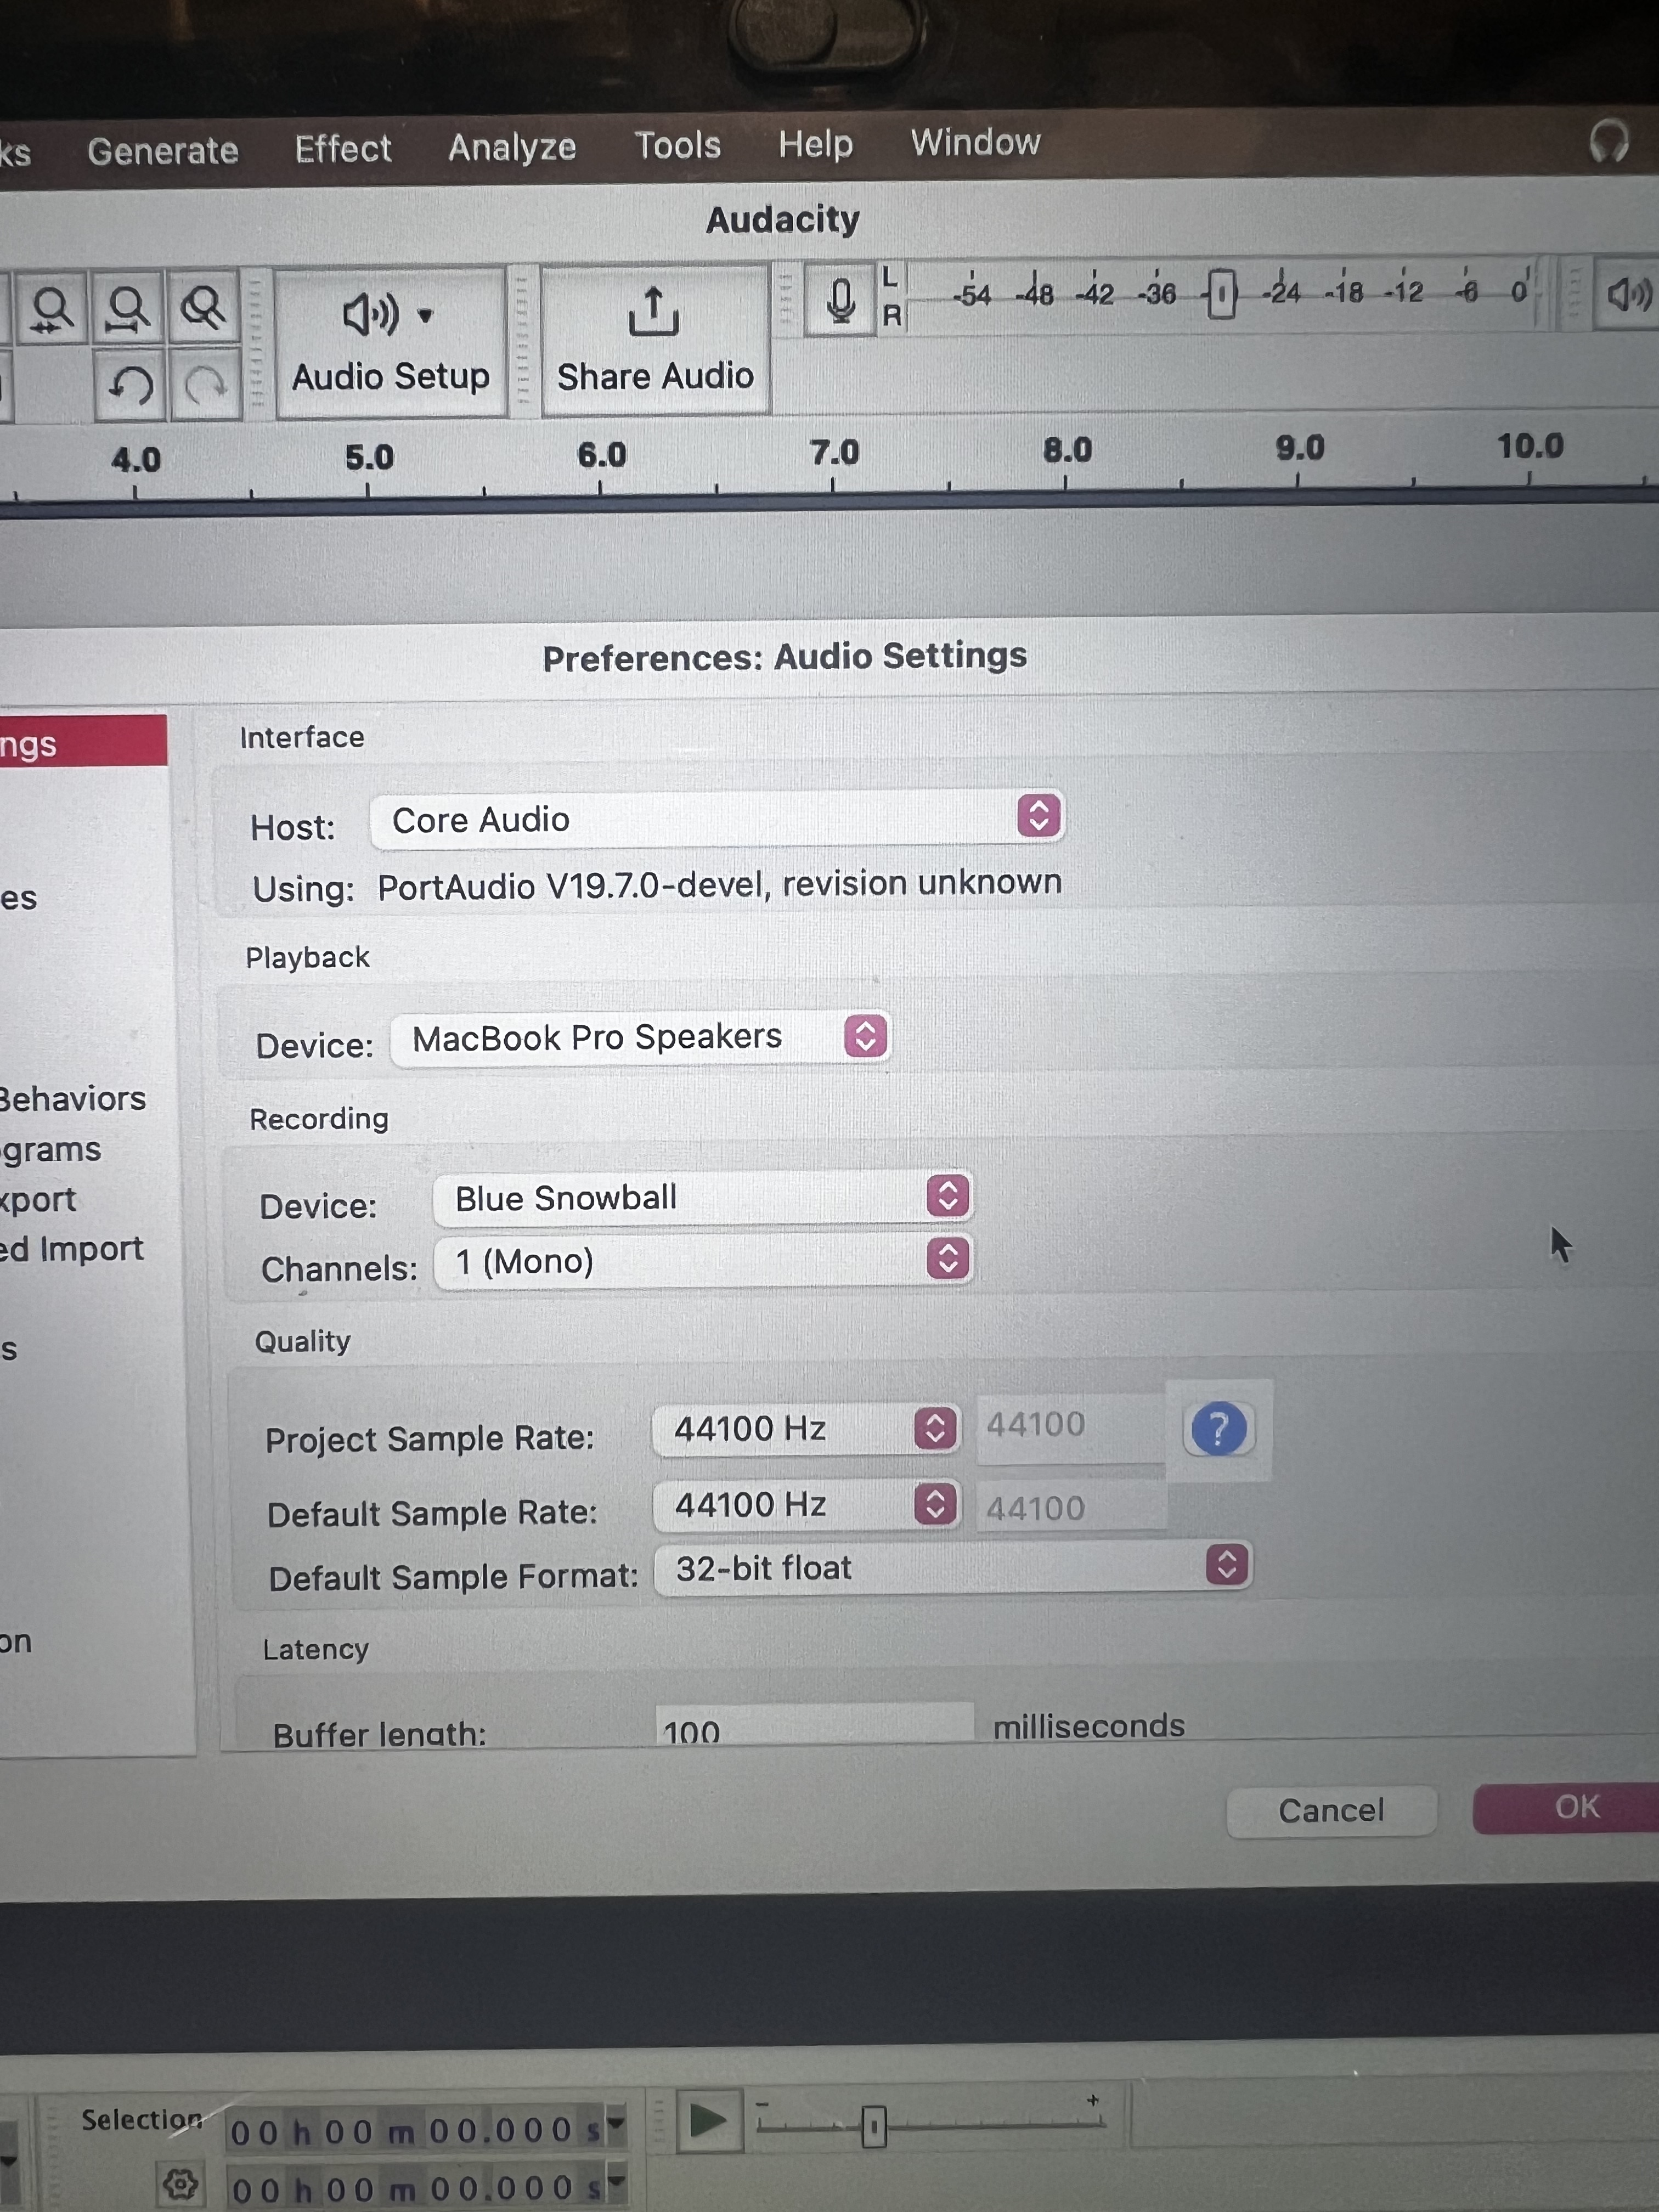Viewport: 1659px width, 2212px height.
Task: Click the Redo arrow icon
Action: (205, 385)
